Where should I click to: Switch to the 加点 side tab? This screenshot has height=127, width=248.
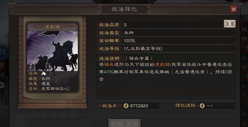click(244, 91)
